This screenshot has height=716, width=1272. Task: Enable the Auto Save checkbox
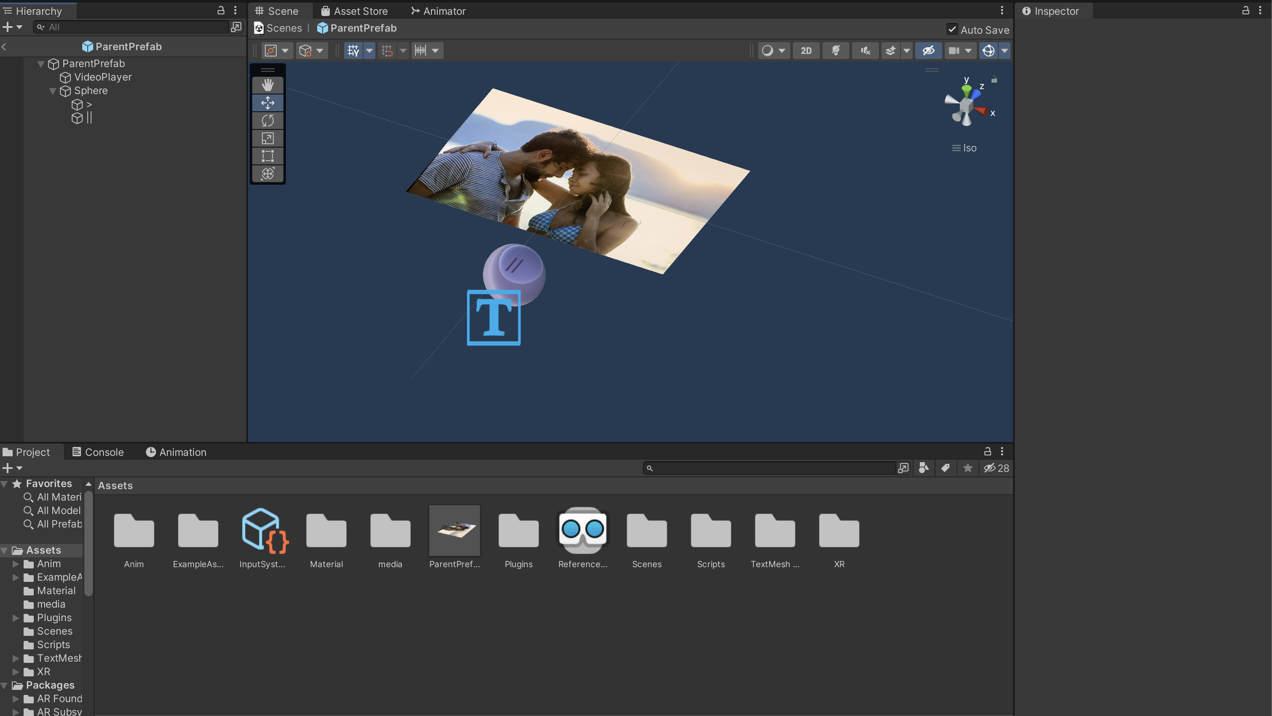pos(952,30)
